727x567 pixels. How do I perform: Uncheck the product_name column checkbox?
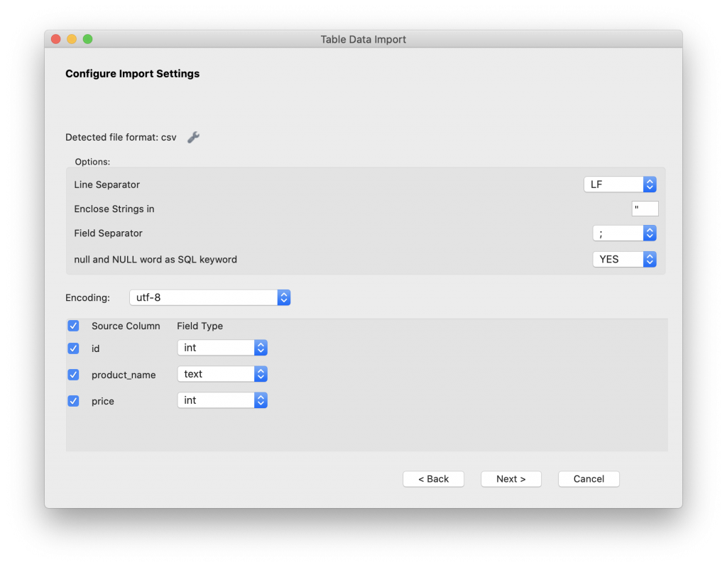point(73,375)
